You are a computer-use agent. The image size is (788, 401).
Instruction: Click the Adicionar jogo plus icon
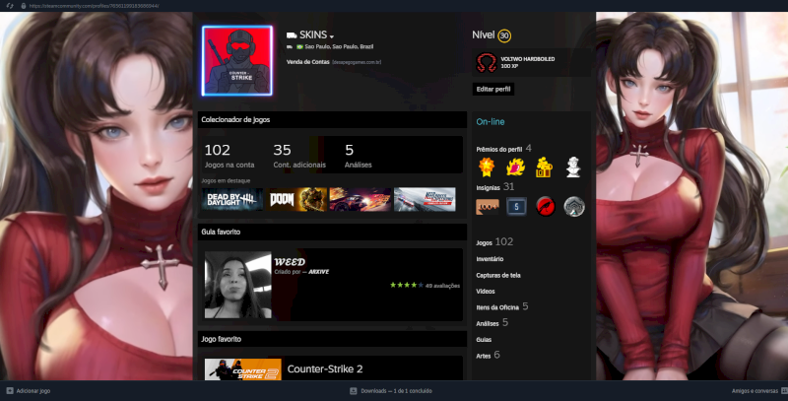[x=10, y=390]
